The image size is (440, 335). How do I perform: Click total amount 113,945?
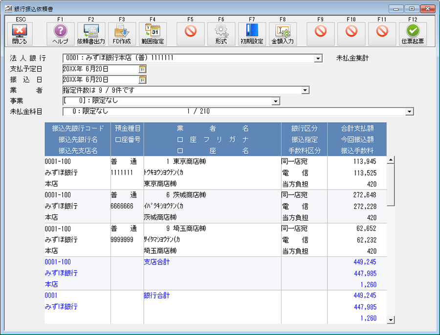365,162
